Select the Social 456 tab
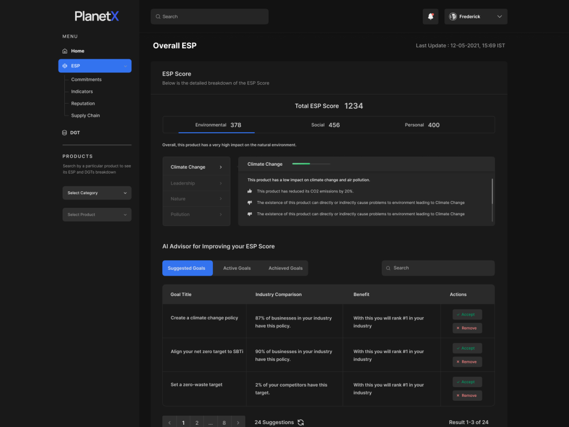 click(325, 125)
